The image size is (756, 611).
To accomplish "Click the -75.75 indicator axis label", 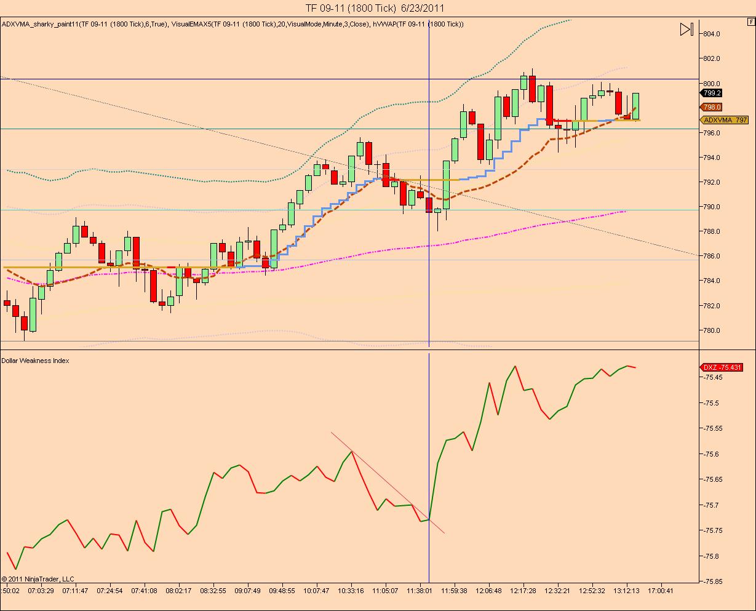I will click(x=713, y=530).
